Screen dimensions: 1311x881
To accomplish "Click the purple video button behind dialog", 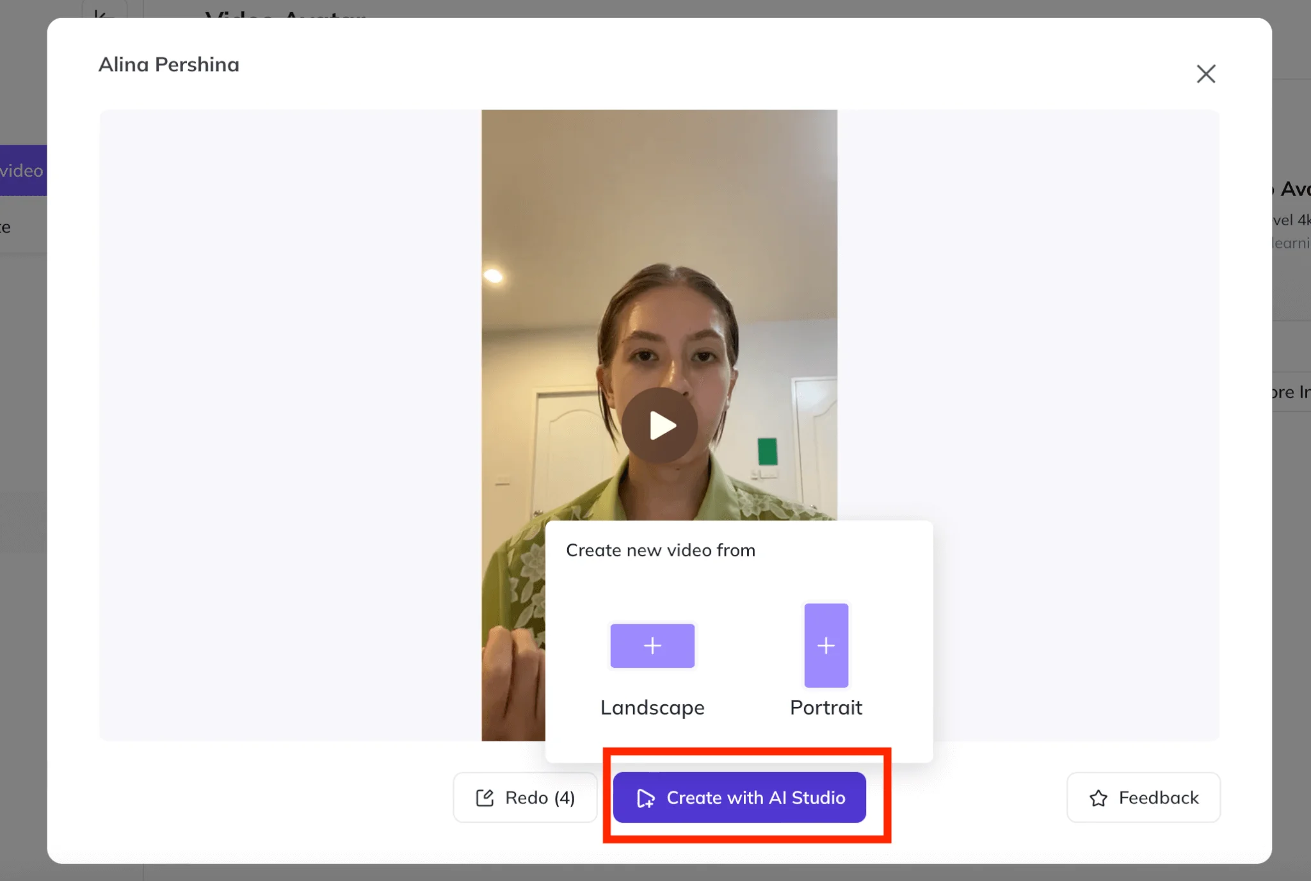I will click(x=22, y=170).
